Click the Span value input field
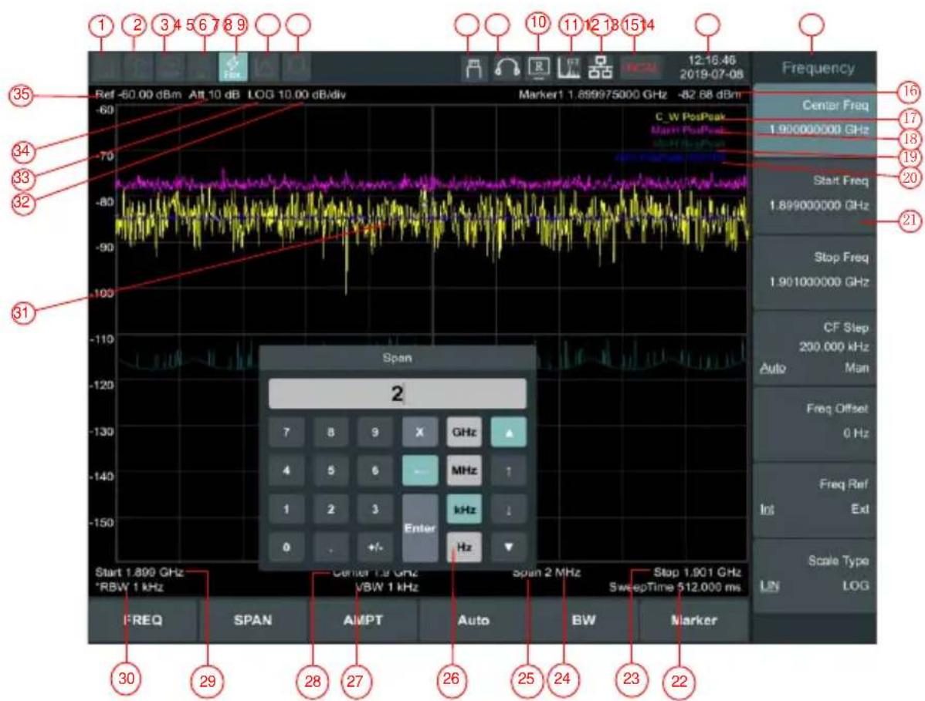925x701 pixels. (x=397, y=393)
